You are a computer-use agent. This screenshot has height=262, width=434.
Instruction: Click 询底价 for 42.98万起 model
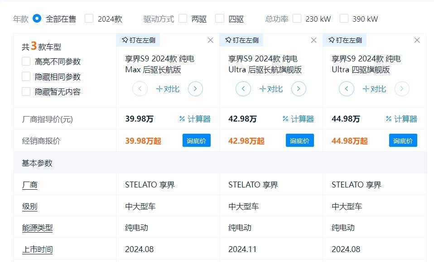pyautogui.click(x=300, y=140)
